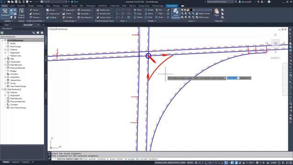Click the layer color swatch in Layers panel
Screen dimensions: 293x165
click(191, 10)
